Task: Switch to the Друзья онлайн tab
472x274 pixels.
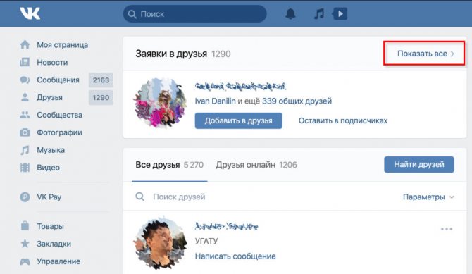Action: [256, 165]
